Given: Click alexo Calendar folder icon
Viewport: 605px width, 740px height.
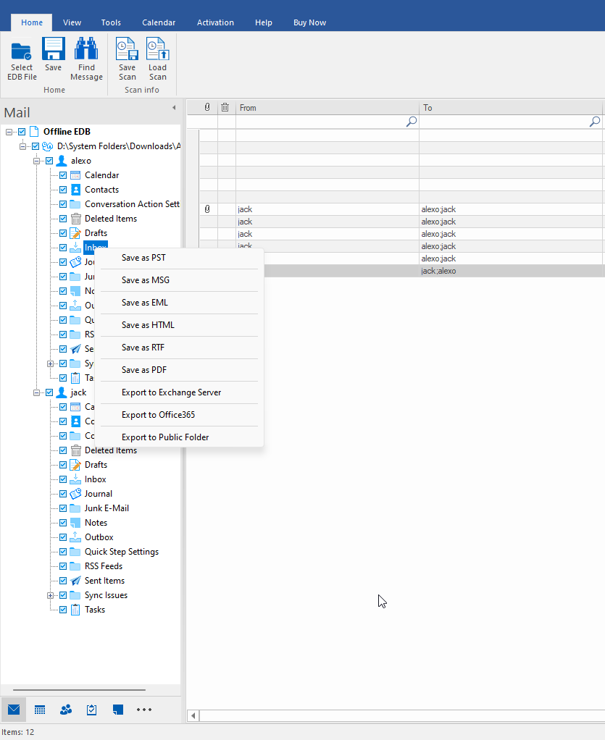Looking at the screenshot, I should (x=75, y=175).
